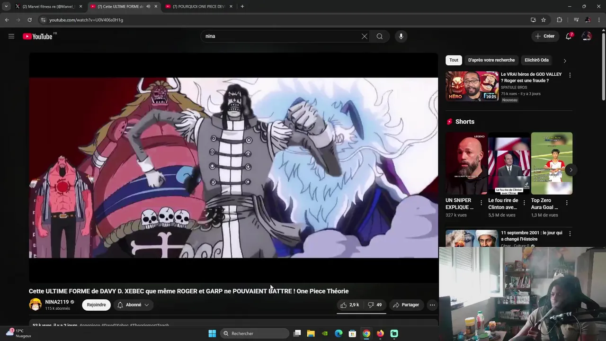Screen dimensions: 606x341
Task: Start voice search with the microphone
Action: (x=401, y=36)
